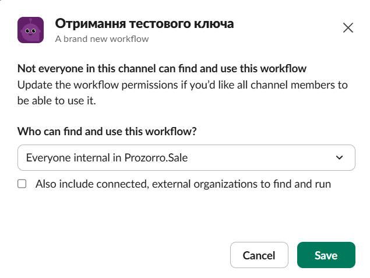Click the word "Save" on the green button
Screen dimensions: 370x278
(x=326, y=255)
